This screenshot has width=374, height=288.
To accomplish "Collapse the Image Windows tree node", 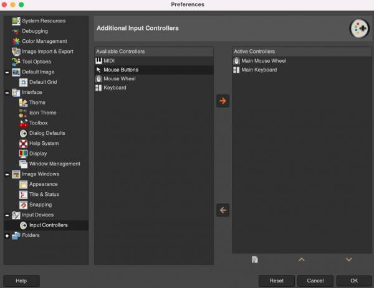I will (7, 174).
